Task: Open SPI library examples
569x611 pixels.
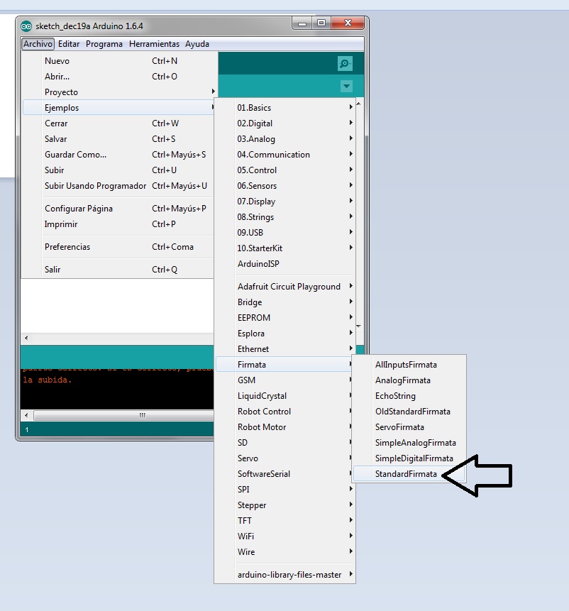Action: [284, 489]
